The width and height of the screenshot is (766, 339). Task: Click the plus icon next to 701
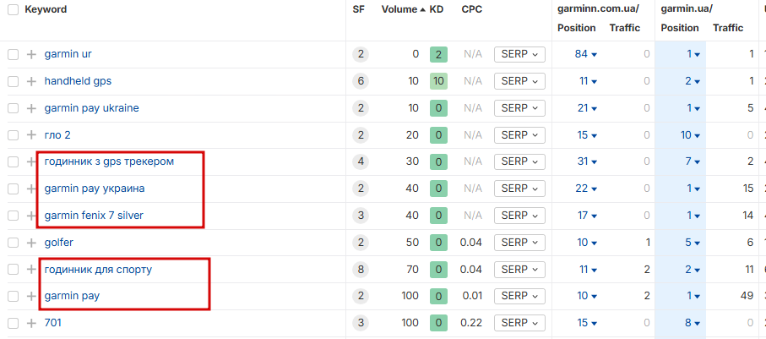pos(31,323)
